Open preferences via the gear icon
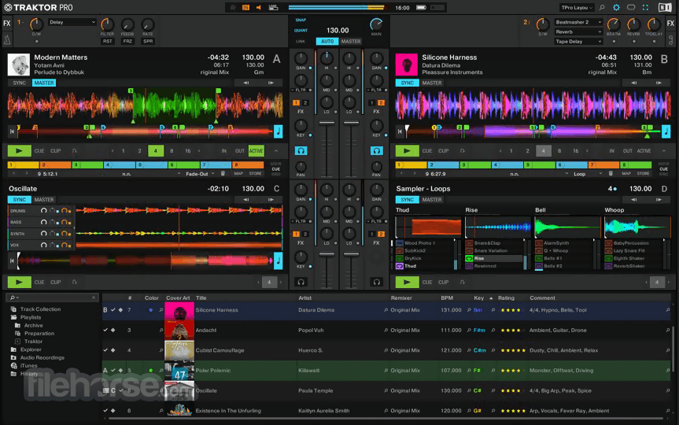Image resolution: width=679 pixels, height=425 pixels. (616, 7)
